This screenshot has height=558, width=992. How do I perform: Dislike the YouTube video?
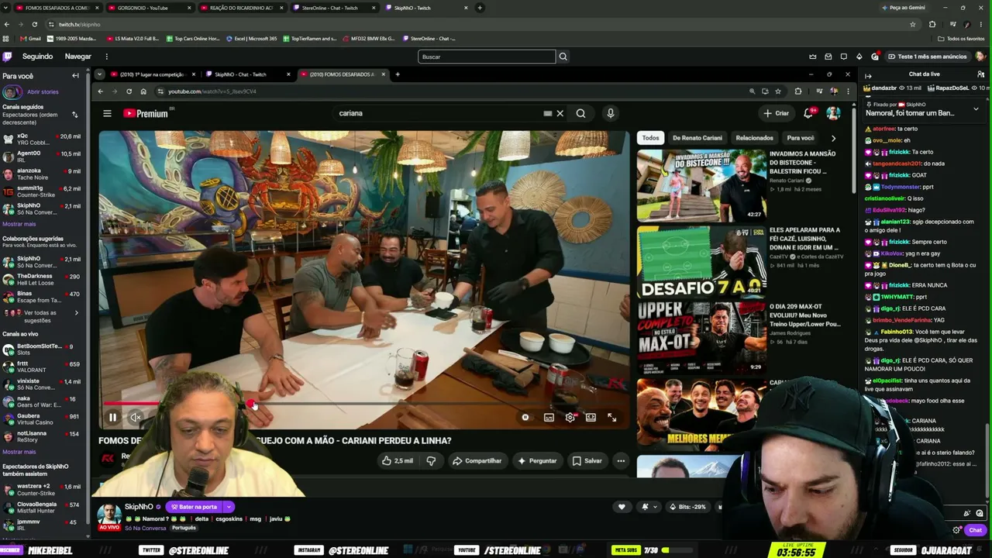(431, 460)
